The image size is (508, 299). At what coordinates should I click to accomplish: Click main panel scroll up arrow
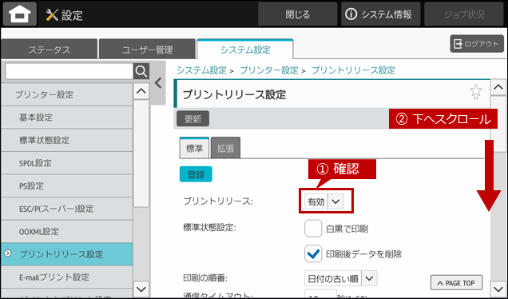[x=498, y=87]
